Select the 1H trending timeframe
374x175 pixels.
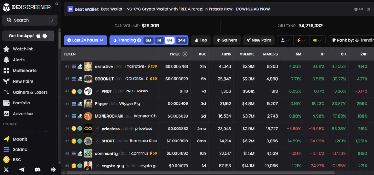[x=159, y=40]
